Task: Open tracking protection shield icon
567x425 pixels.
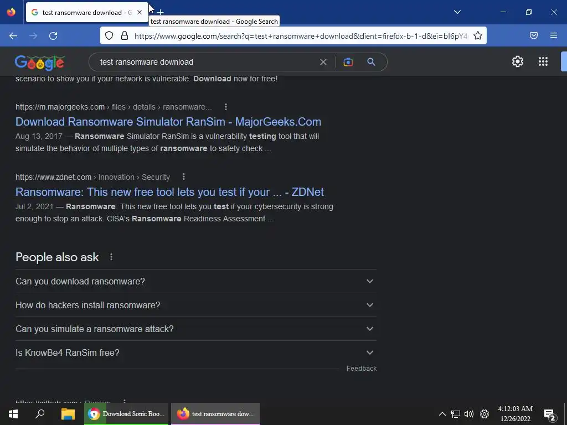Action: click(x=109, y=35)
